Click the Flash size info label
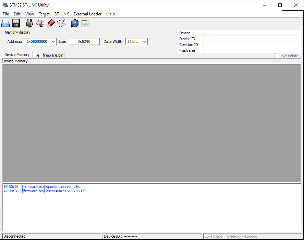304x240 pixels. click(x=187, y=50)
